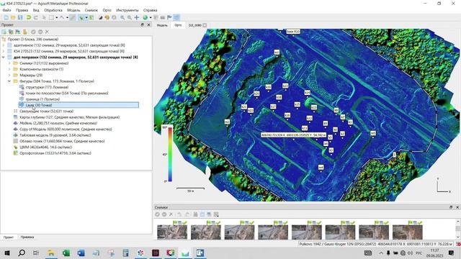Click the Zoom out magnifier icon
Screen dimensions: 461x259
coord(130,17)
